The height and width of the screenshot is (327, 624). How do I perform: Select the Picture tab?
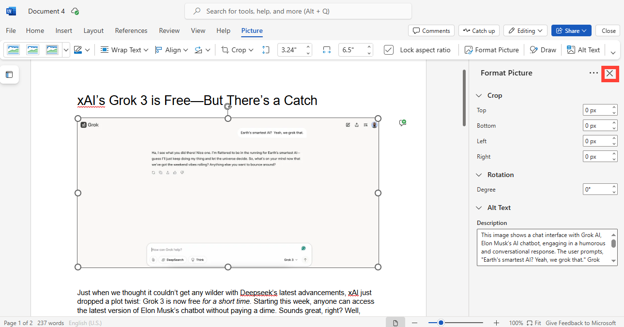pos(252,30)
